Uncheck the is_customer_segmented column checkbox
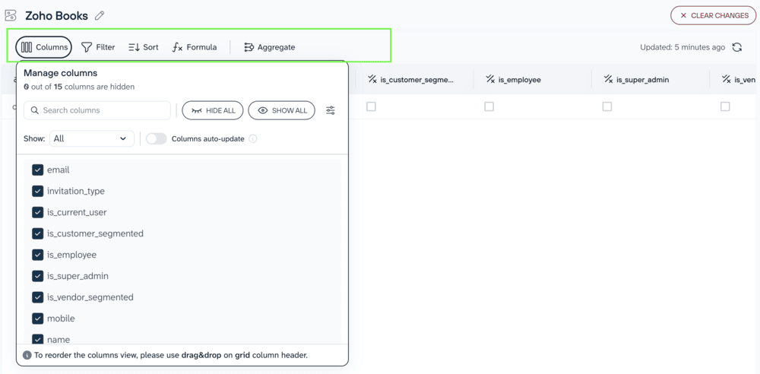 point(38,233)
